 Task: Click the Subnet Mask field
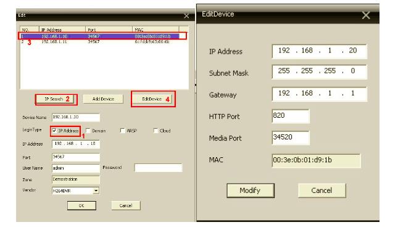pos(319,72)
